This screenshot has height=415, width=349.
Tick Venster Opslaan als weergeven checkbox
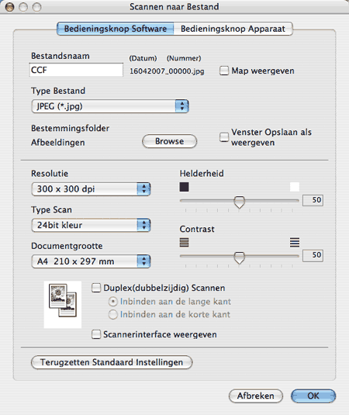224,137
